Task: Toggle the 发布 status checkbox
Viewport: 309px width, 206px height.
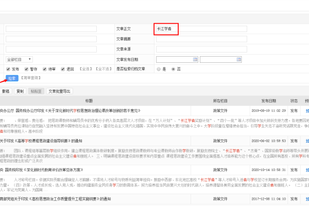Action: pos(8,69)
